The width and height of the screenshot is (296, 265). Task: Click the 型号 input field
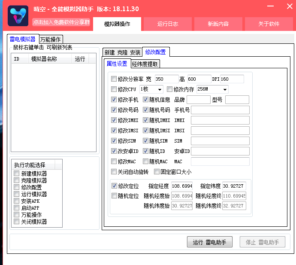point(237,100)
